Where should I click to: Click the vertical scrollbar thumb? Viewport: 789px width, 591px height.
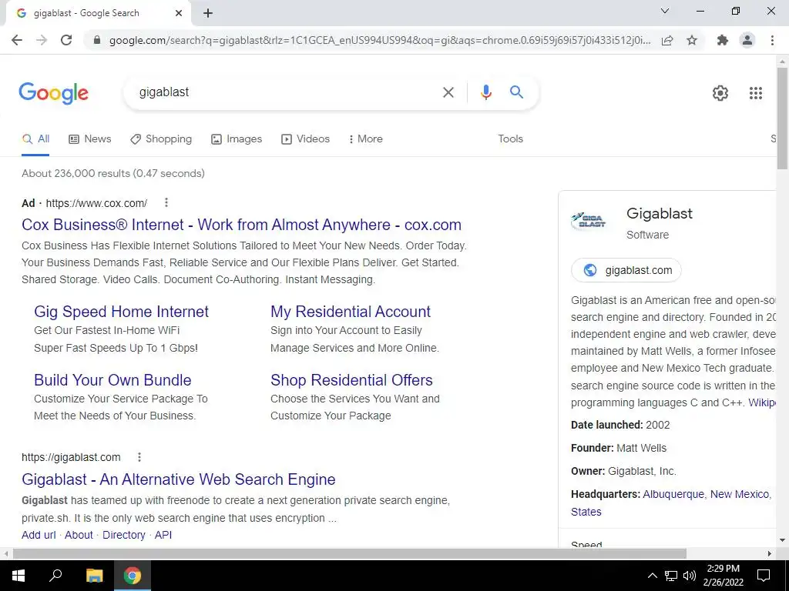tap(782, 119)
